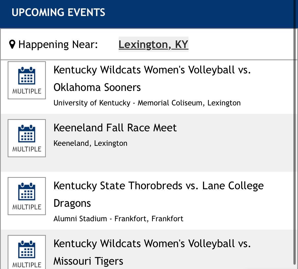The width and height of the screenshot is (298, 269).
Task: Click the Alumni Stadium - Frankfort venue text
Action: click(x=118, y=218)
